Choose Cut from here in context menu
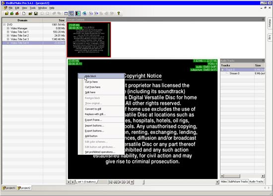The width and height of the screenshot is (273, 196). 101,87
